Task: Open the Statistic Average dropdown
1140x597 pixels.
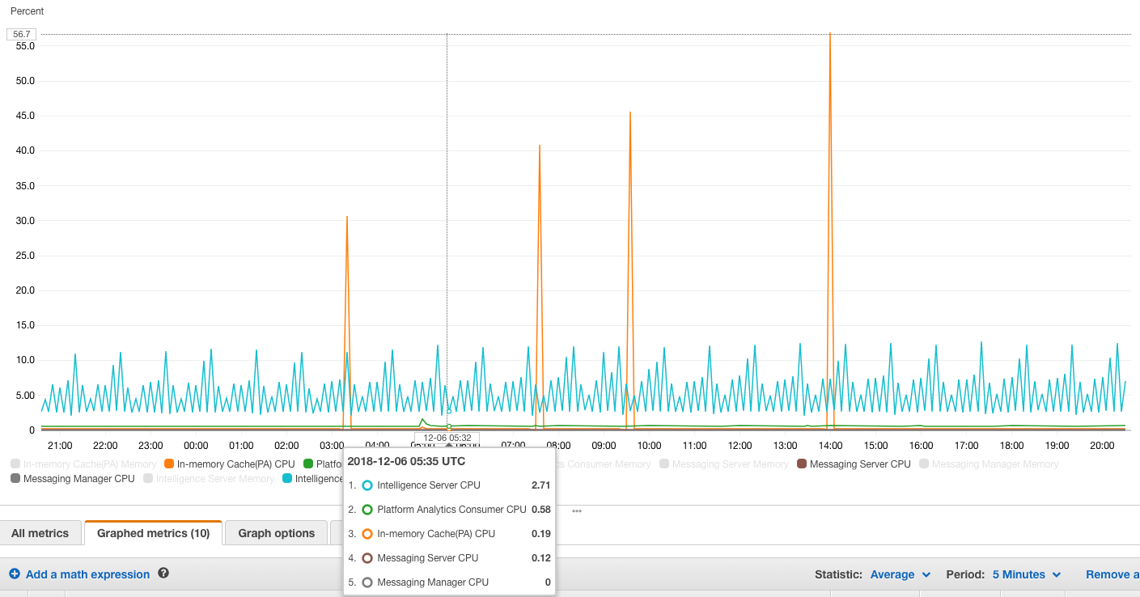Action: point(900,574)
